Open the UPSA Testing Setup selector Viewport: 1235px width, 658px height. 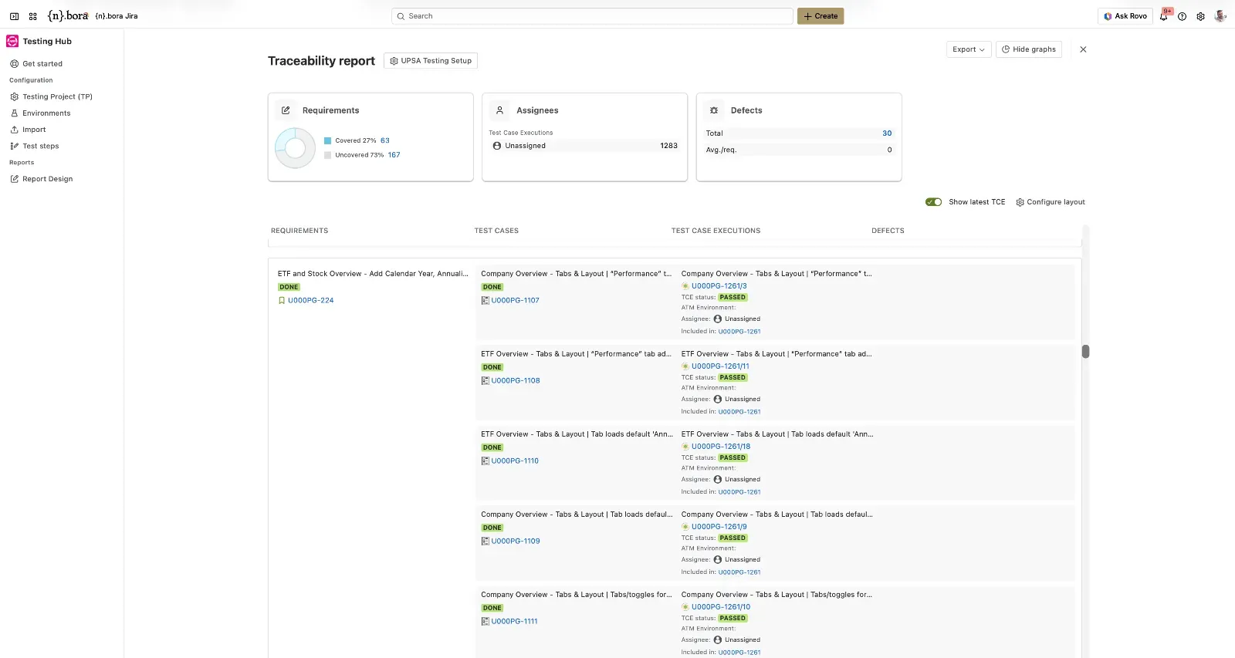coord(431,61)
